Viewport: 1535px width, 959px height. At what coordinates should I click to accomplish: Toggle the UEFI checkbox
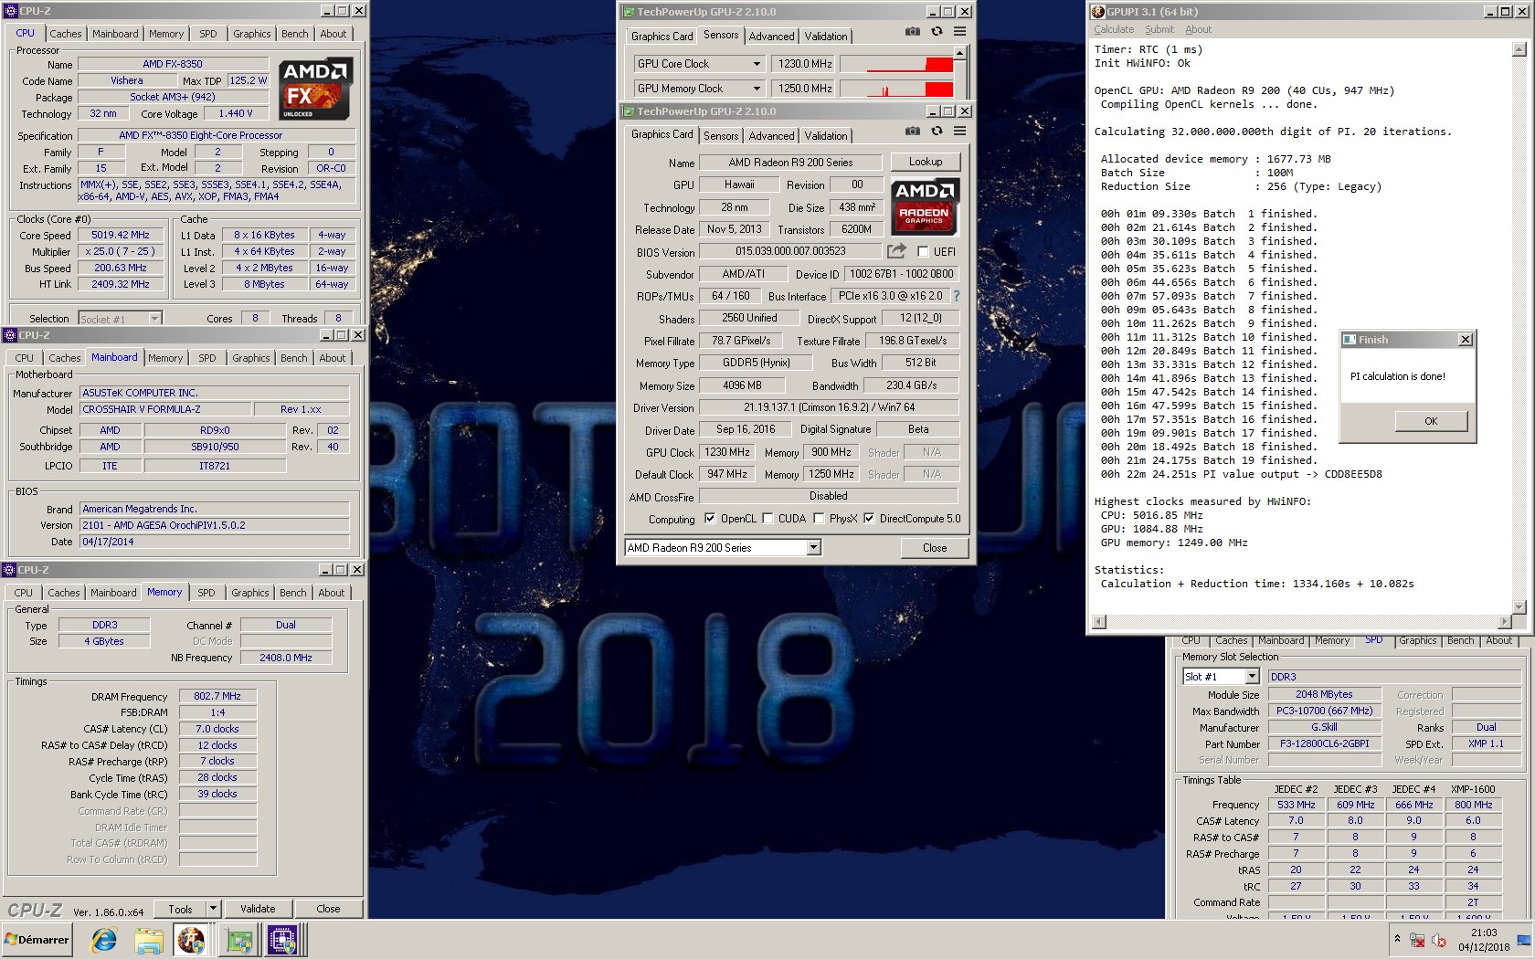tap(923, 252)
